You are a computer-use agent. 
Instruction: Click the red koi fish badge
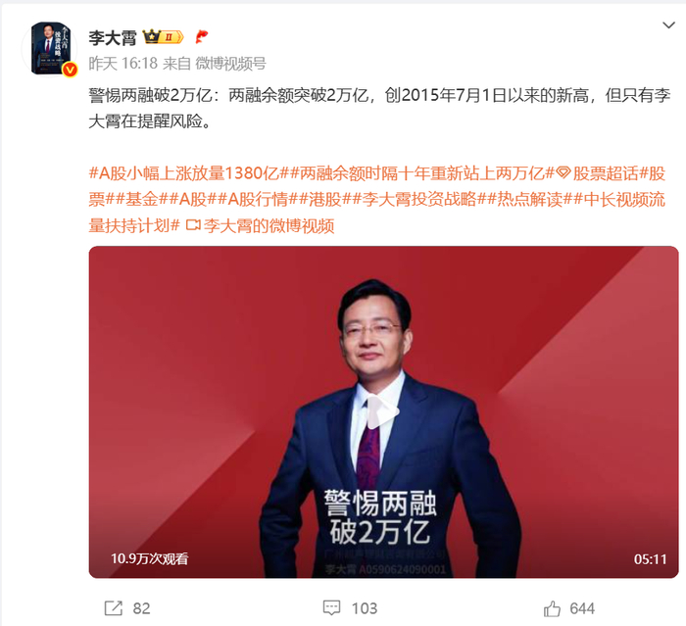tap(201, 37)
